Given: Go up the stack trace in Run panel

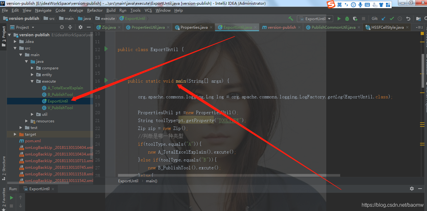Looking at the screenshot, I should coord(21,198).
